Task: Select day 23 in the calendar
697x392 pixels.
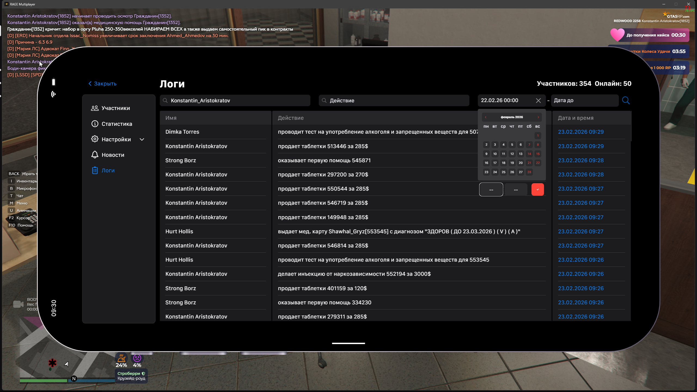Action: pyautogui.click(x=486, y=172)
